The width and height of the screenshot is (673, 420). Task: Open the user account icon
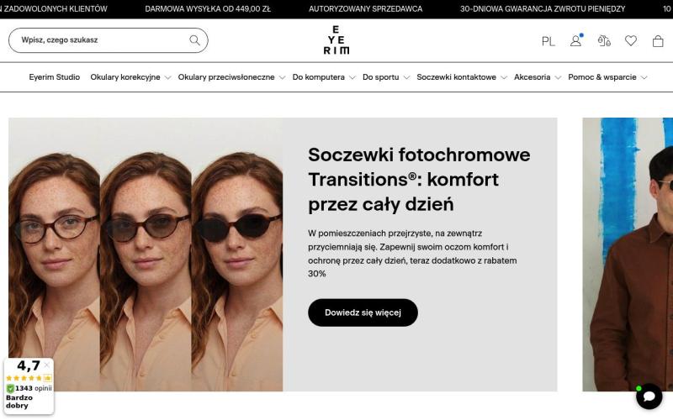[576, 40]
